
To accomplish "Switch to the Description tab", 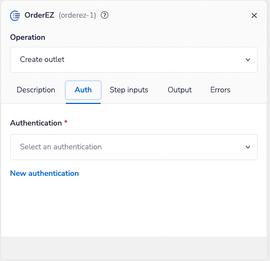I will [x=36, y=90].
